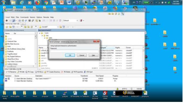Open the Remote menu

tap(46, 17)
